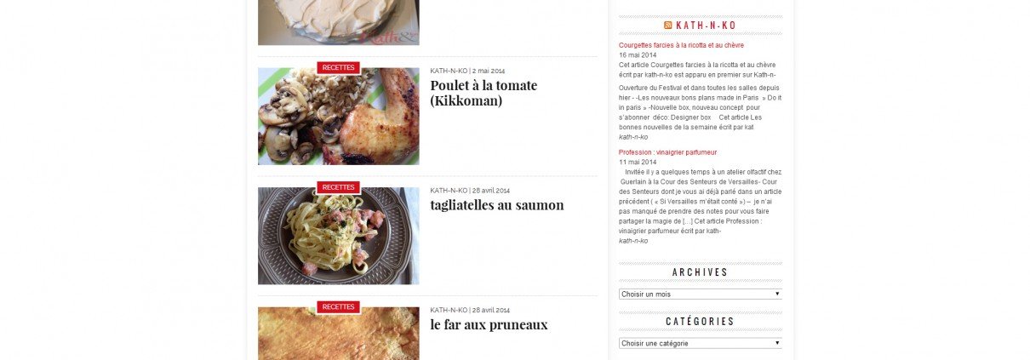Expand the 'Choisir une catégorie' dropdown

[x=701, y=343]
